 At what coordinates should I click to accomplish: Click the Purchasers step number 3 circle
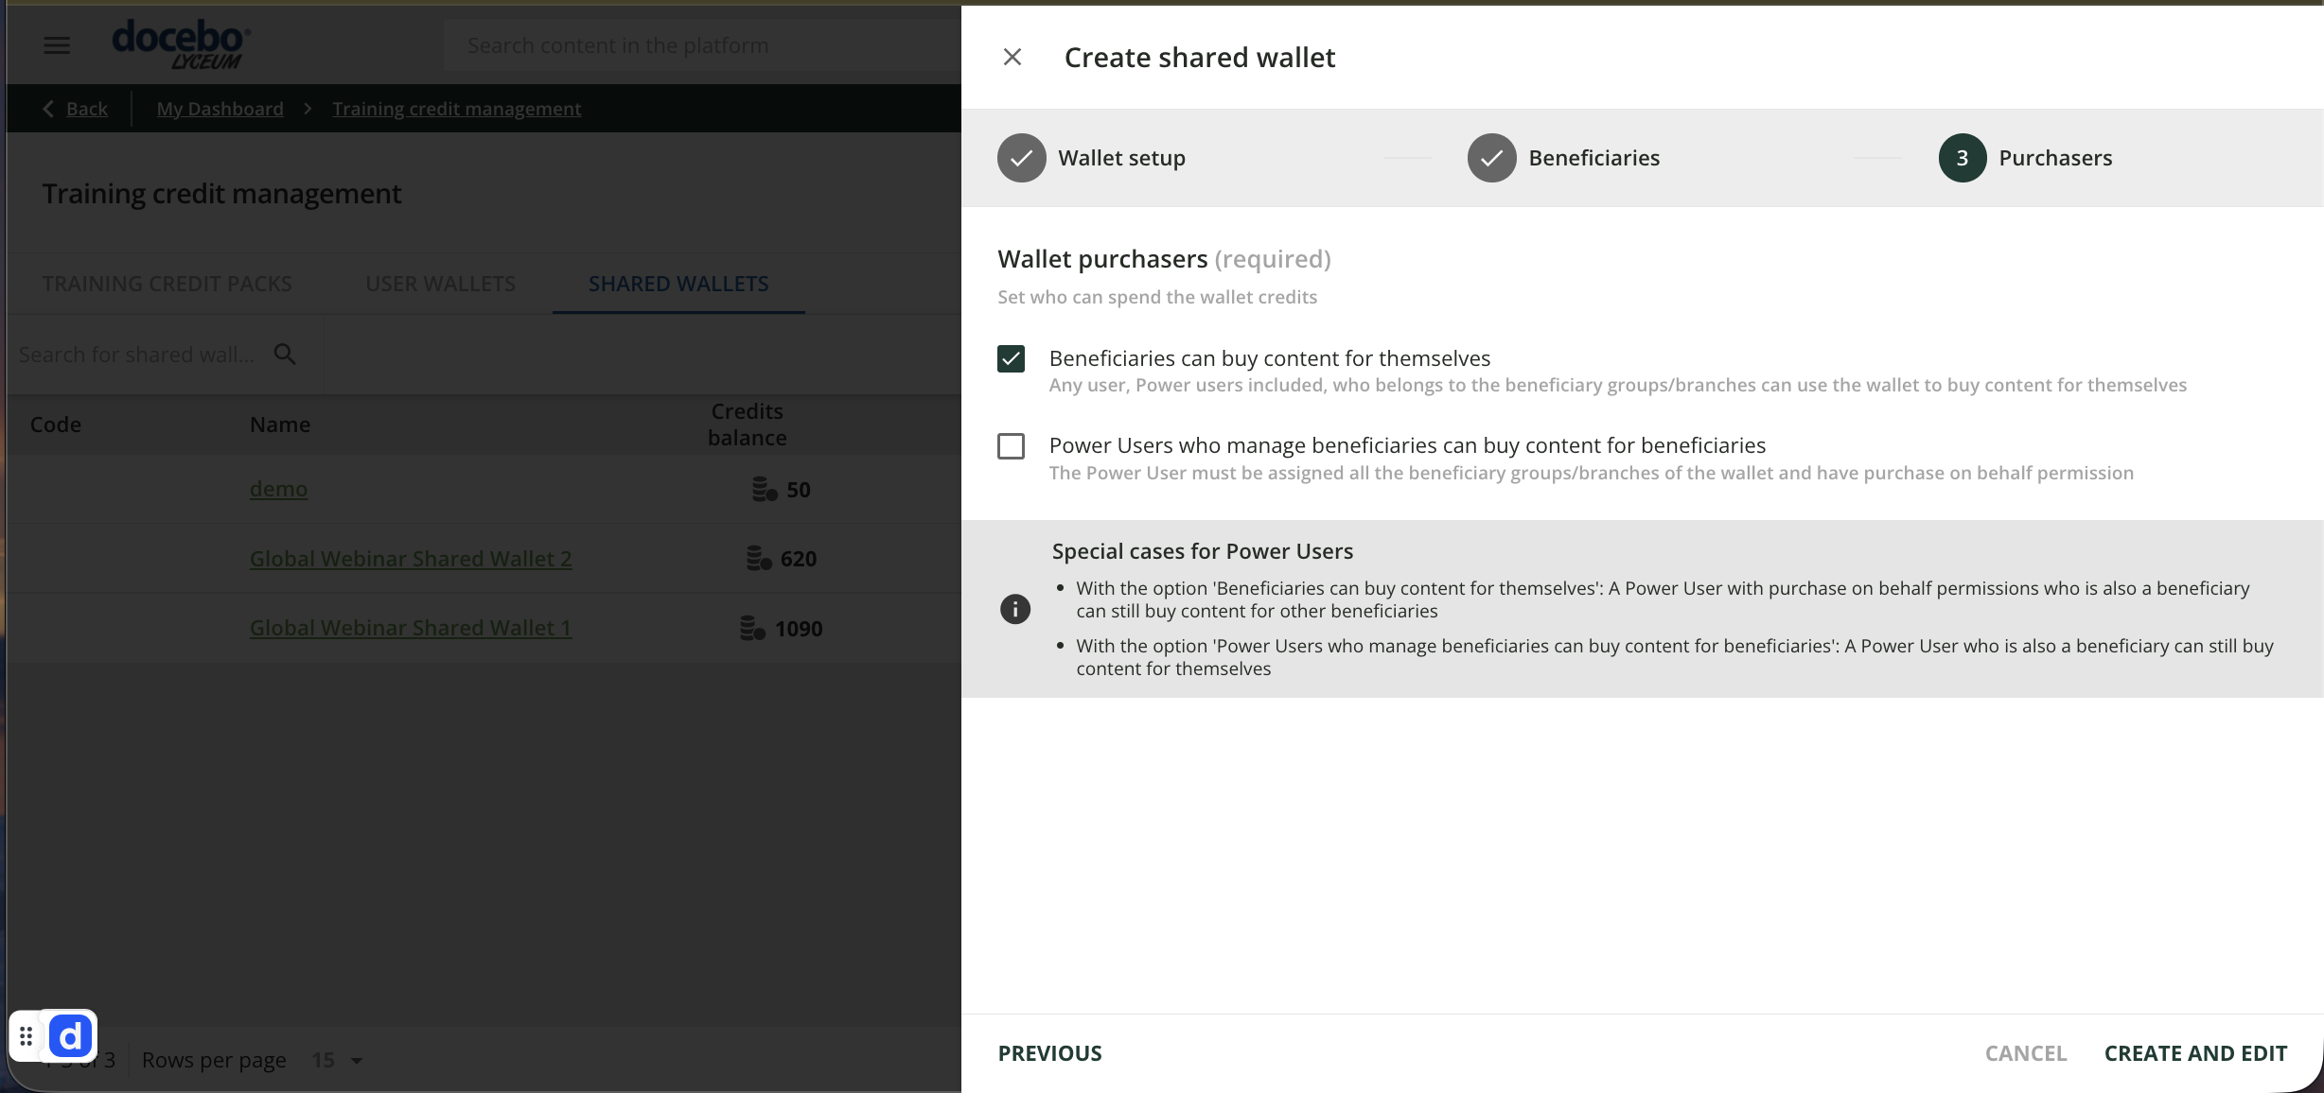[1962, 158]
